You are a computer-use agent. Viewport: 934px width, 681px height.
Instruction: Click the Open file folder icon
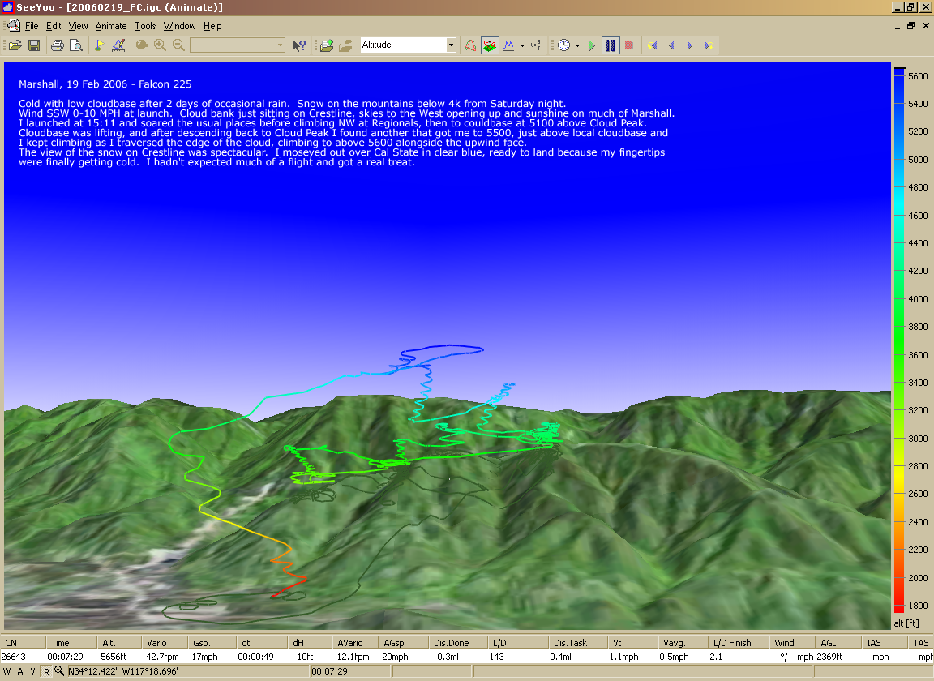pyautogui.click(x=15, y=45)
